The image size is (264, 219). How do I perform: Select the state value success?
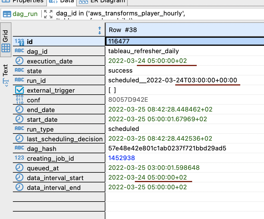coord(120,70)
